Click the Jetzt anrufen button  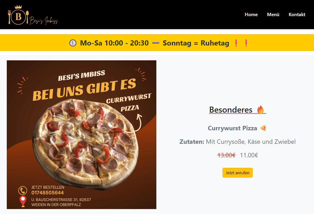238,173
